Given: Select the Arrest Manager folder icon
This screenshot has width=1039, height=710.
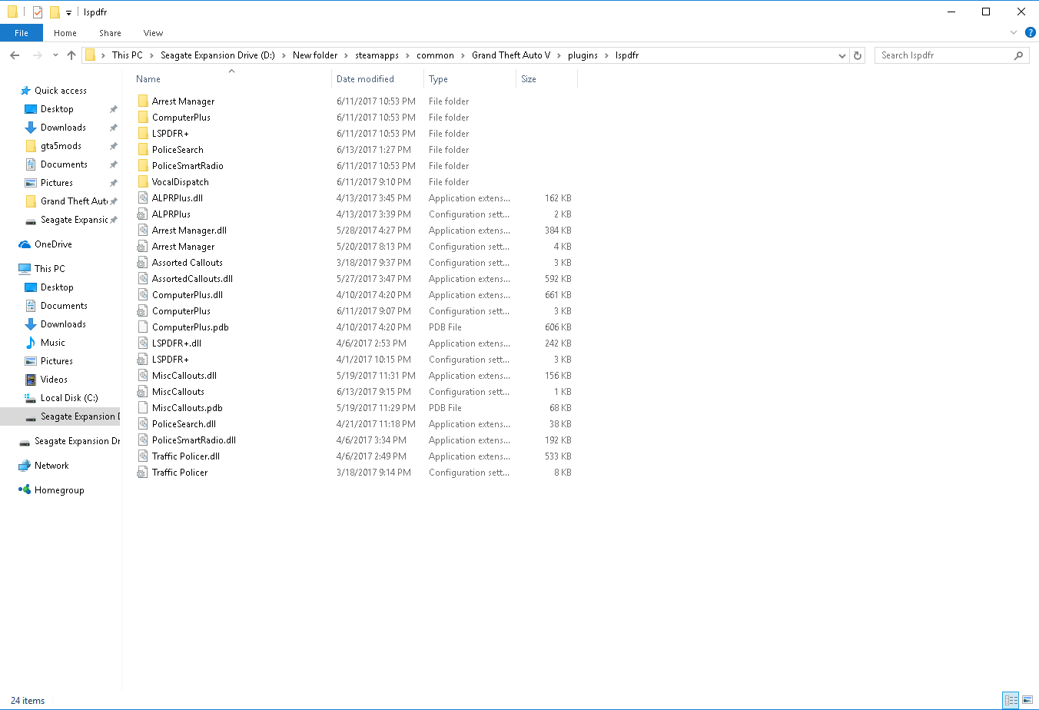Looking at the screenshot, I should coord(143,101).
